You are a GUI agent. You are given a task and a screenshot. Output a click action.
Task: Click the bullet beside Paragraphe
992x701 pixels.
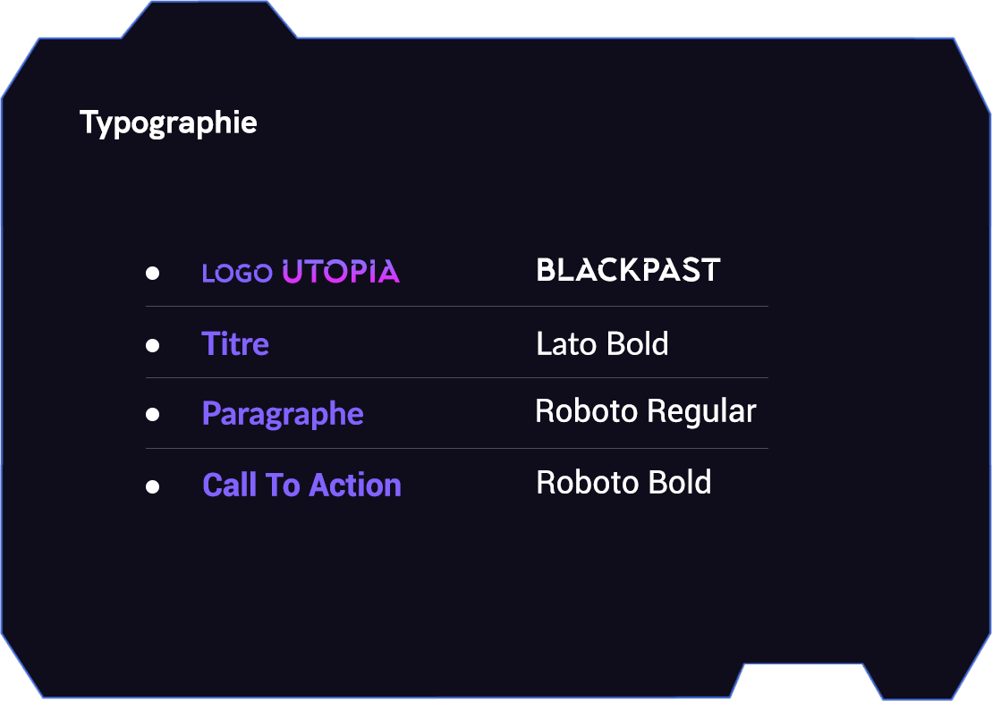point(152,414)
